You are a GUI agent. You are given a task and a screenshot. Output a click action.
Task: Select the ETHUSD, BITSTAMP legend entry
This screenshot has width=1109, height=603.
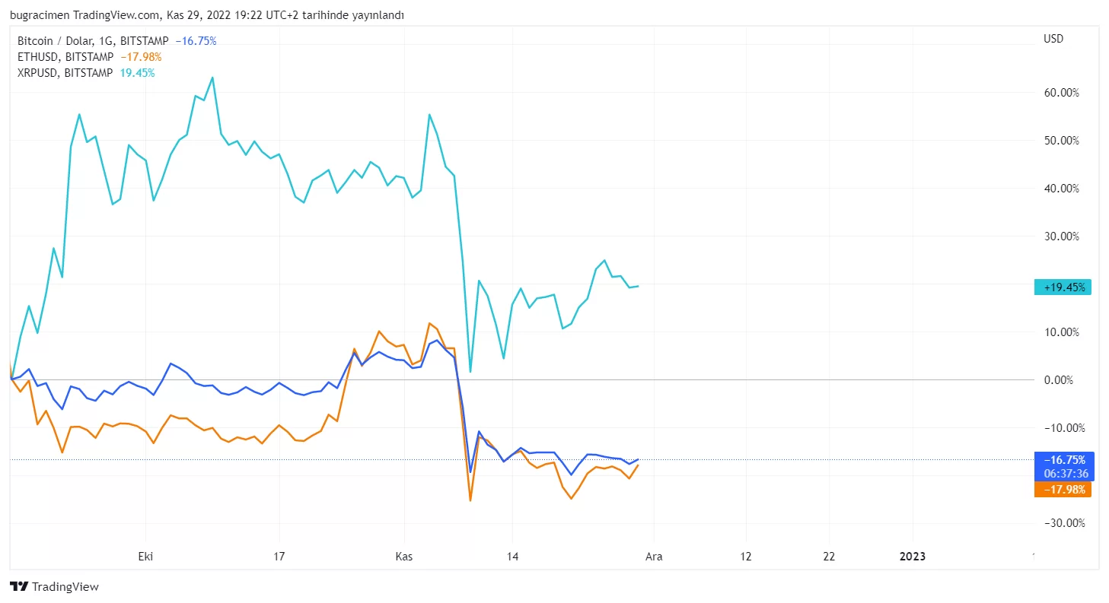click(65, 57)
